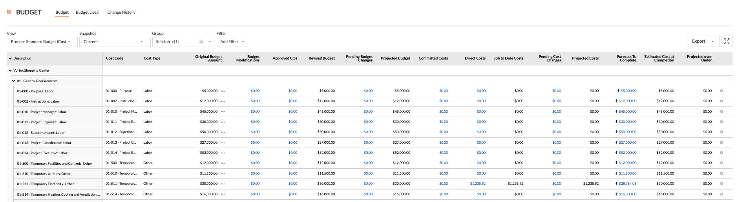The width and height of the screenshot is (738, 202).
Task: Click row-end circle icon for 01-514 Temporary Heating
Action: pyautogui.click(x=722, y=194)
